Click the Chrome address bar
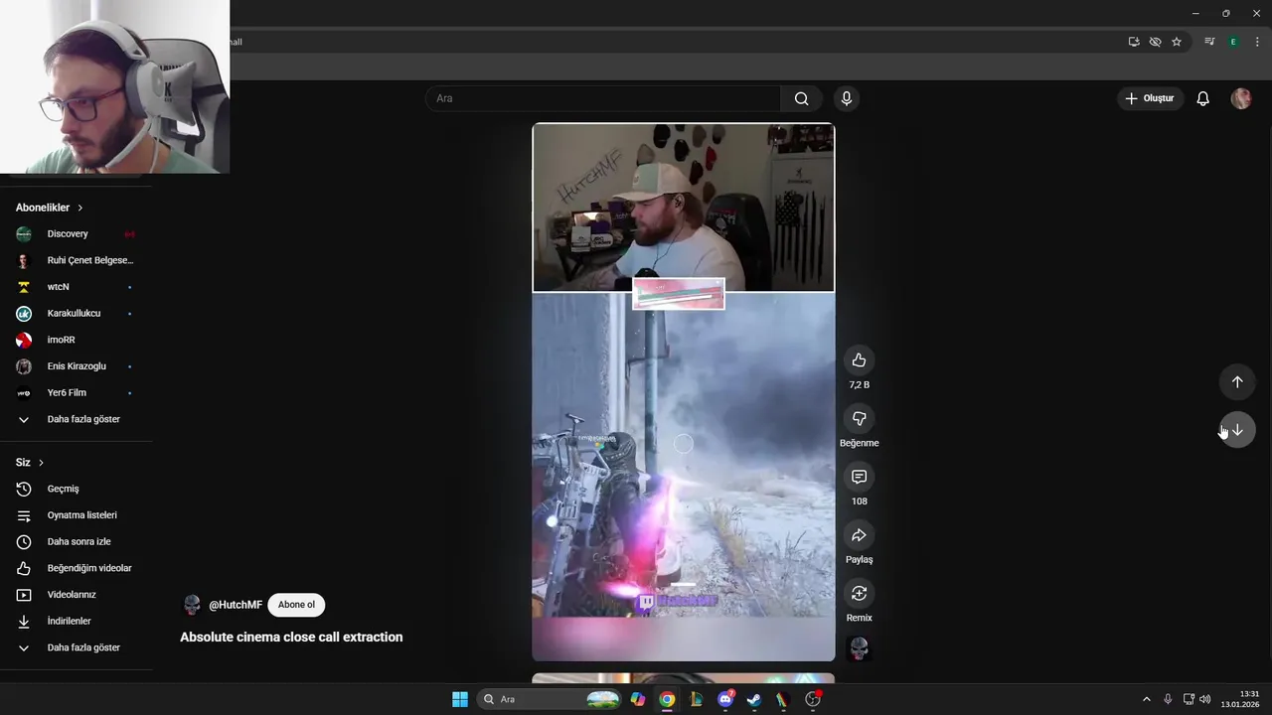The height and width of the screenshot is (715, 1272). click(676, 42)
